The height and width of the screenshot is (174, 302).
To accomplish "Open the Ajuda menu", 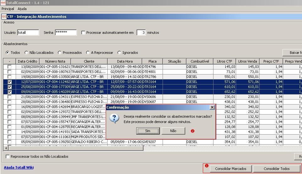I will 22,9.
